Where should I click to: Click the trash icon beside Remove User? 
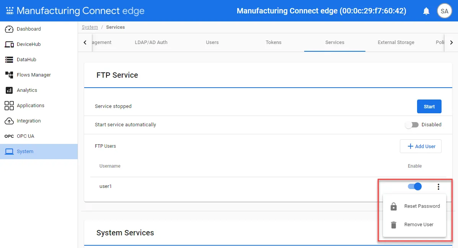click(393, 225)
